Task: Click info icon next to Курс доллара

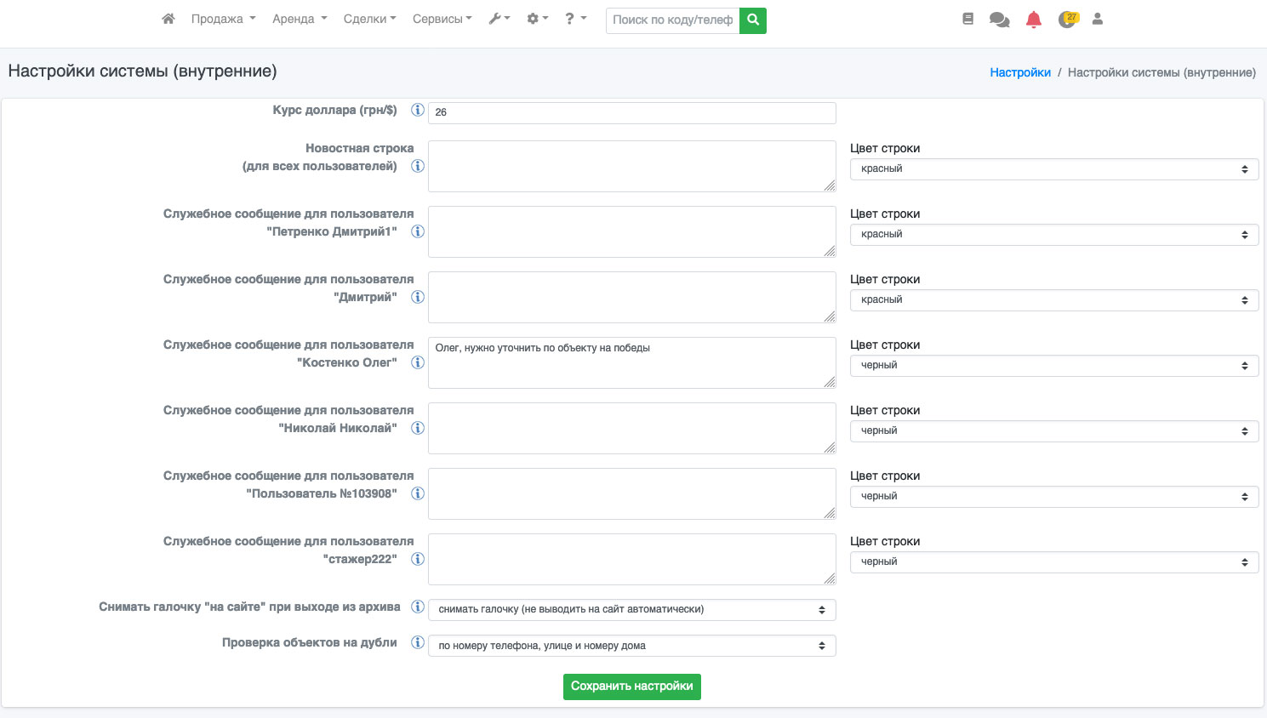Action: pos(418,110)
